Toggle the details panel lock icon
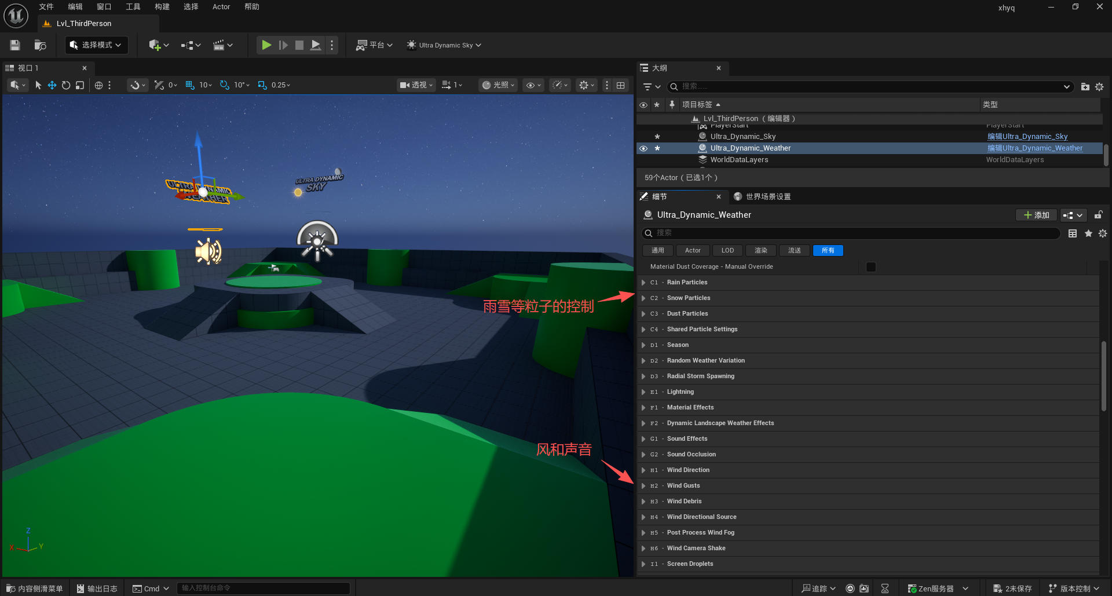 point(1098,215)
